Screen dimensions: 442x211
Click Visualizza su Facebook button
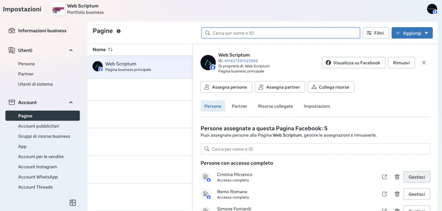(x=354, y=63)
